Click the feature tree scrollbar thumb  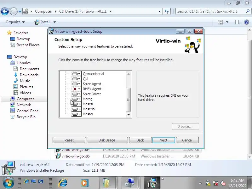pos(128,100)
